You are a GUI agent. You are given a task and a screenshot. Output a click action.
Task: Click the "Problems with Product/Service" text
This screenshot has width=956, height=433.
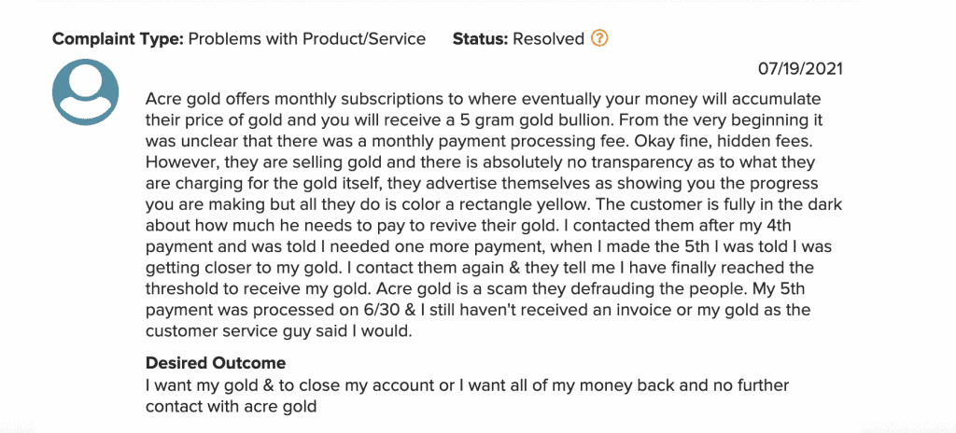[306, 39]
